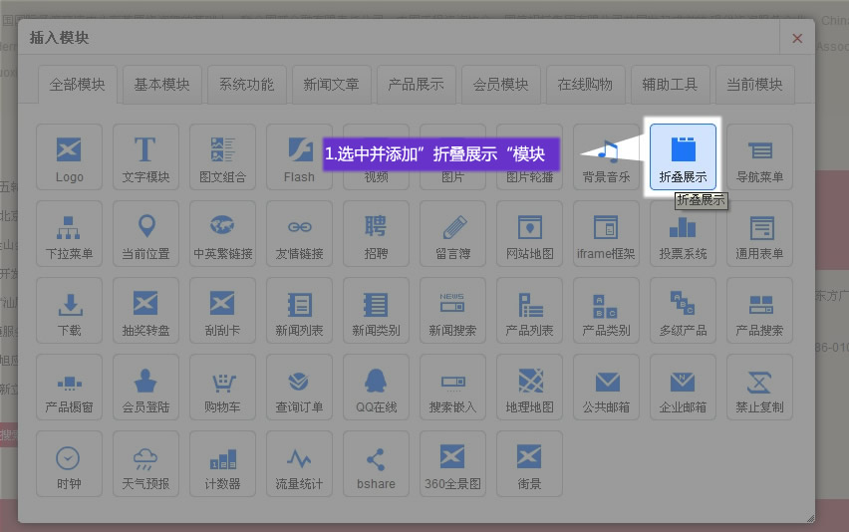Select the 下拉菜单 dropdown menu module

tap(69, 234)
